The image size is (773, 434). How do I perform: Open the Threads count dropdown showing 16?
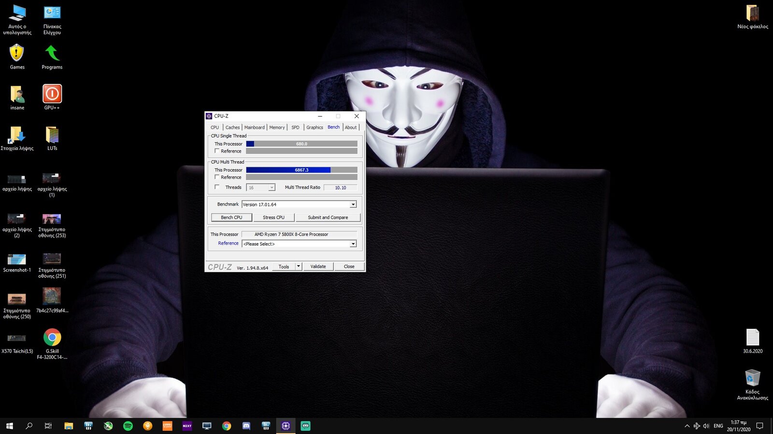coord(260,188)
